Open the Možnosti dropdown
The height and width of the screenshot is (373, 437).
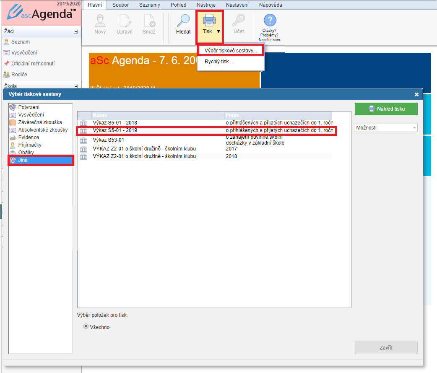386,127
